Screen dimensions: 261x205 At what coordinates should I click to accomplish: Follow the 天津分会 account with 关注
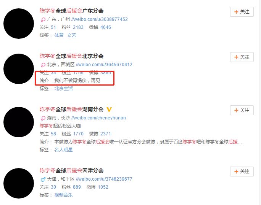[x=242, y=172]
